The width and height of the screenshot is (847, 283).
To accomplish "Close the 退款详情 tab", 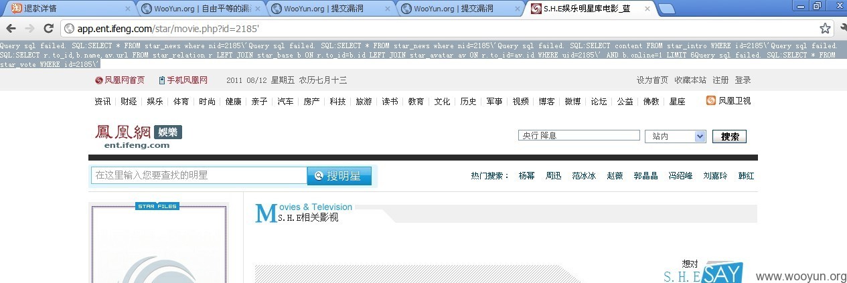I will point(128,9).
